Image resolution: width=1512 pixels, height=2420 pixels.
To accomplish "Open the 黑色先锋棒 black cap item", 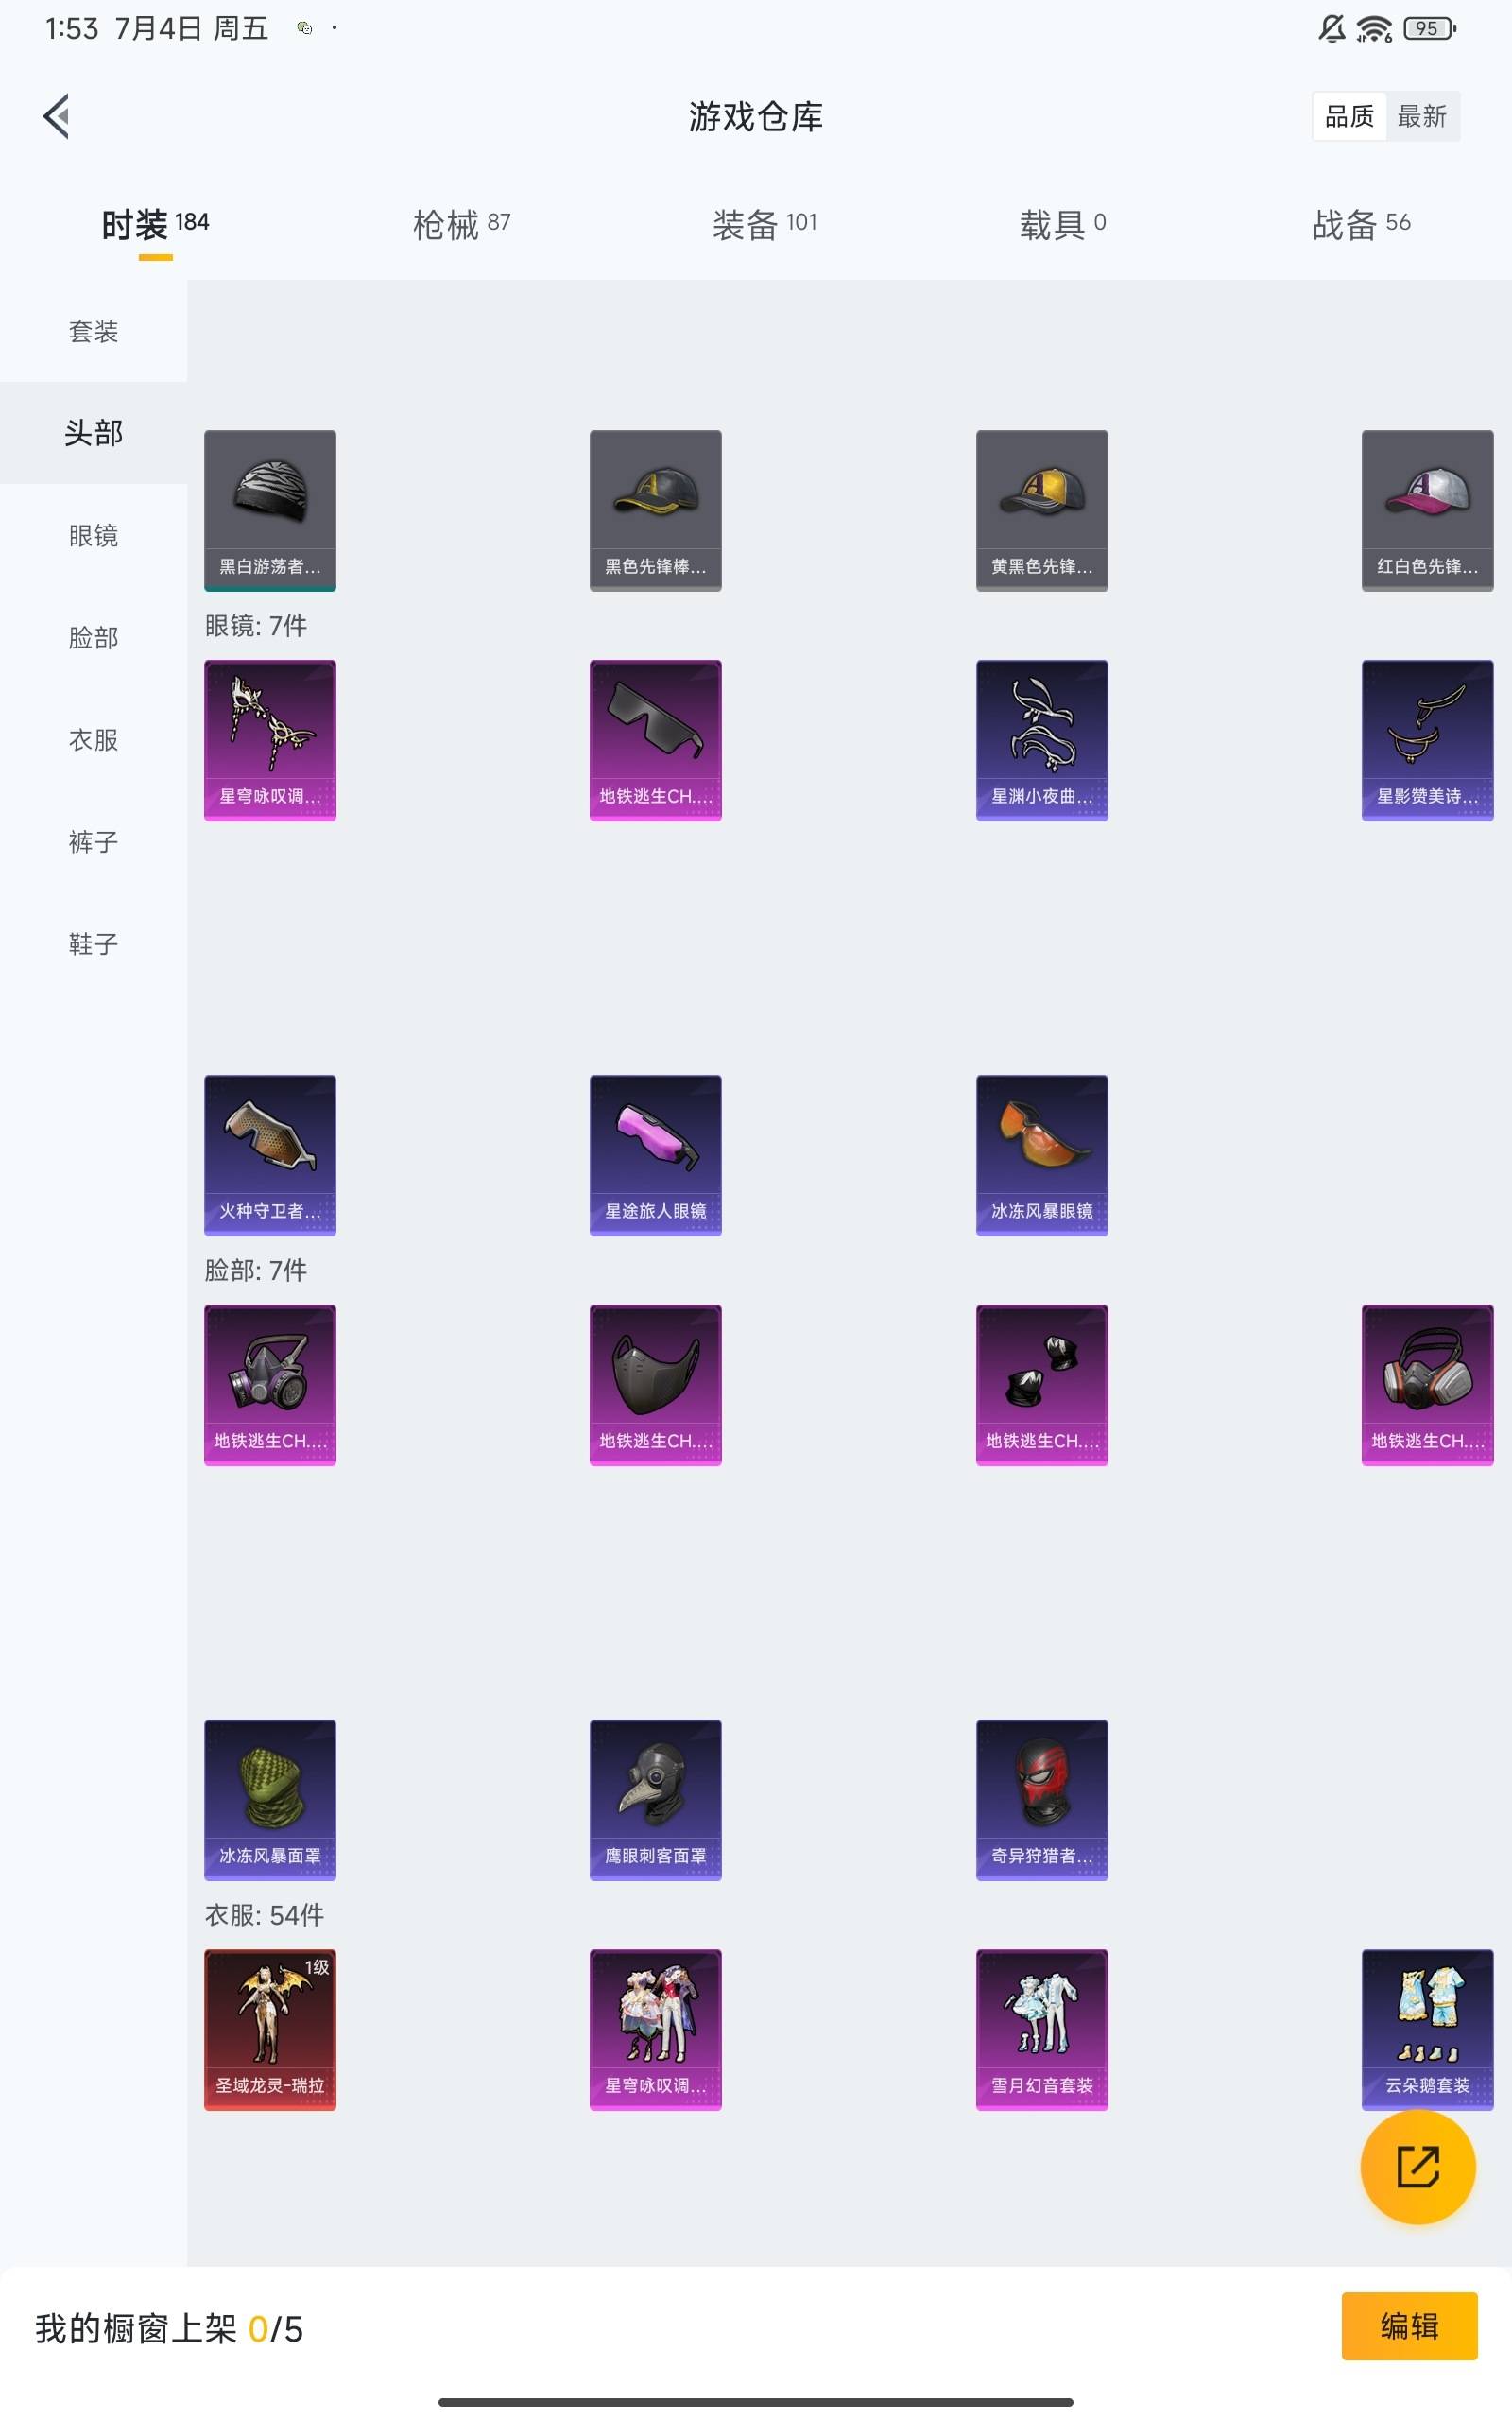I will point(655,510).
